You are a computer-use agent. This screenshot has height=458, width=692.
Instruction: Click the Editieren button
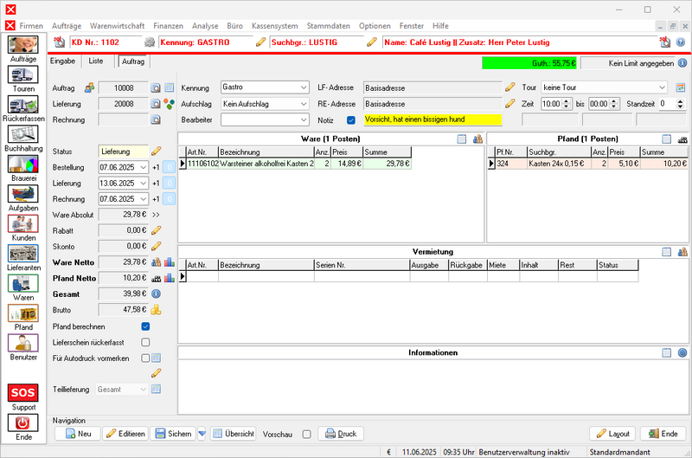[x=125, y=434]
